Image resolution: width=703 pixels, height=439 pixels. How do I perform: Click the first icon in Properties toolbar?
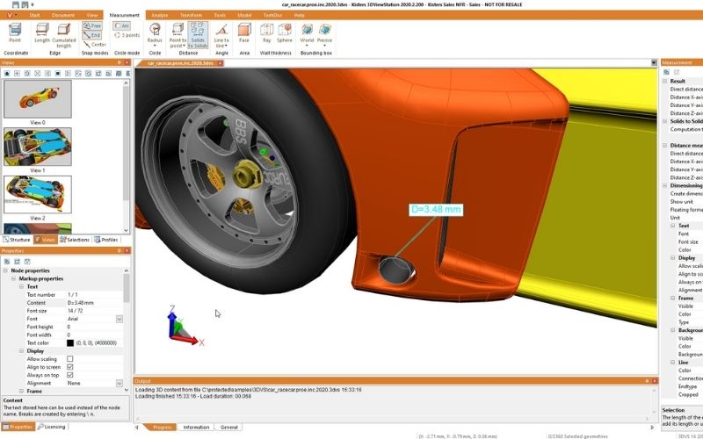click(x=7, y=262)
